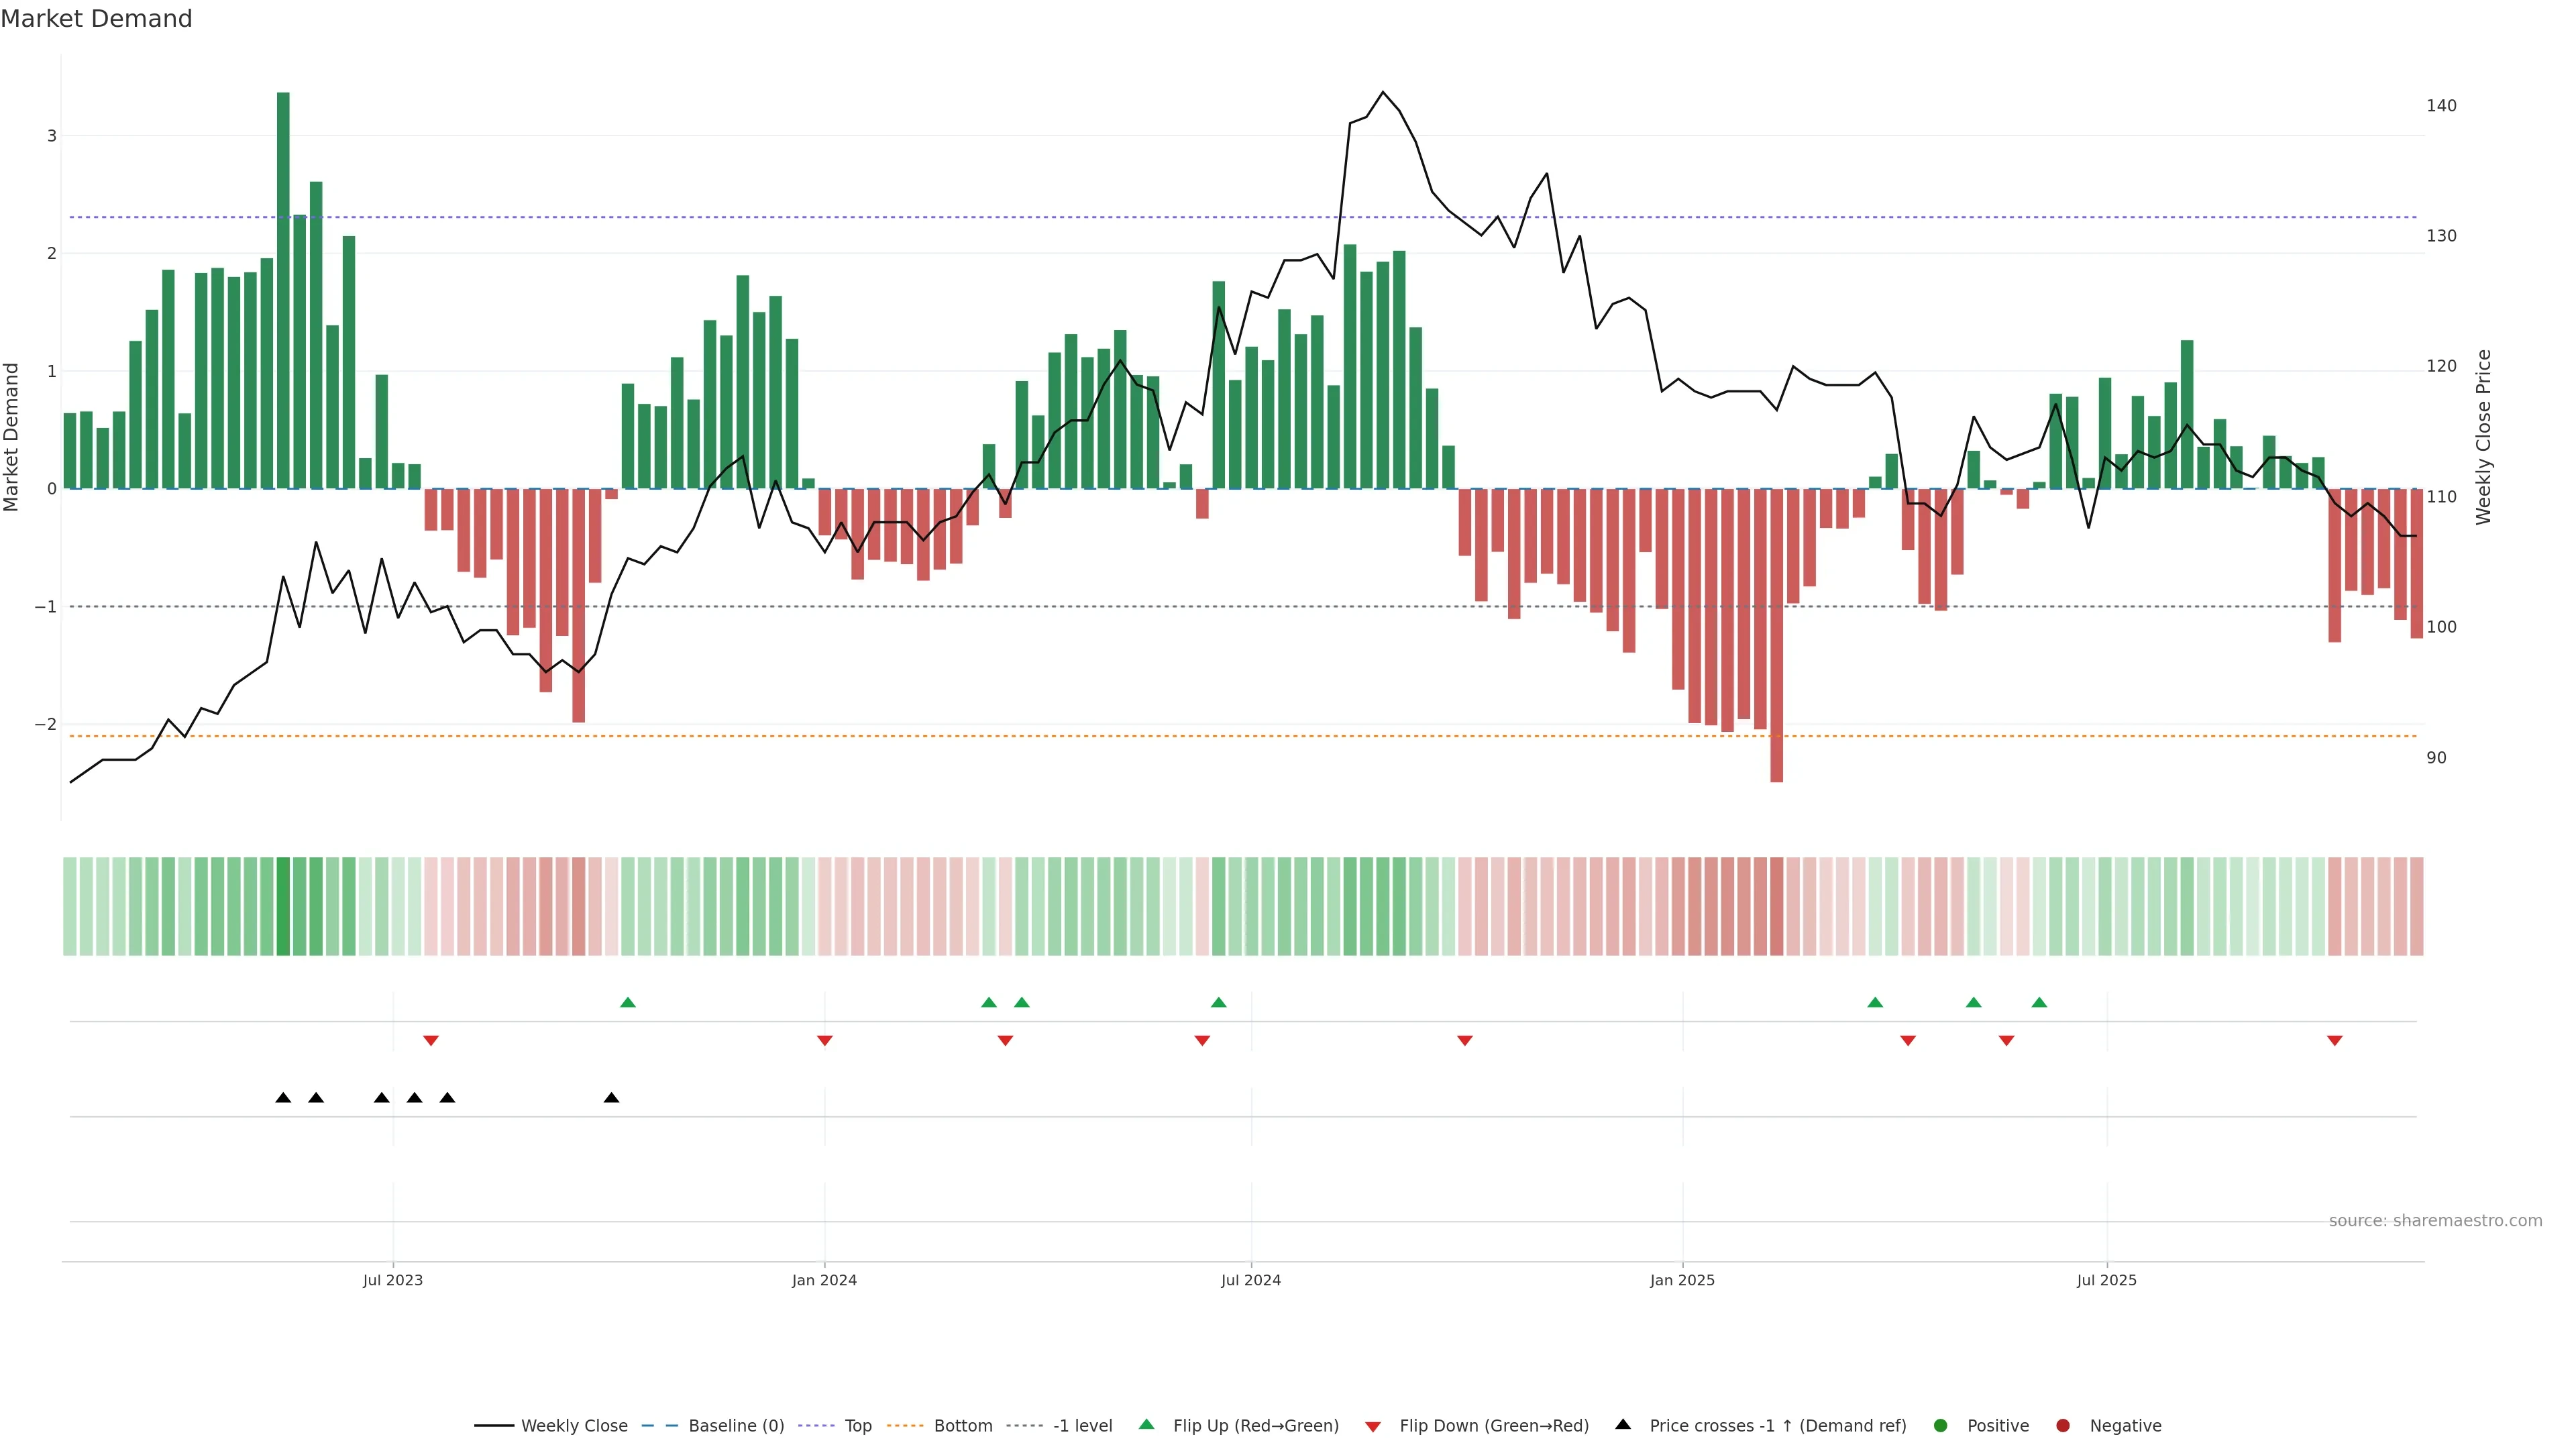This screenshot has height=1449, width=2576.
Task: Toggle the -1 level legend entry
Action: [1082, 1426]
